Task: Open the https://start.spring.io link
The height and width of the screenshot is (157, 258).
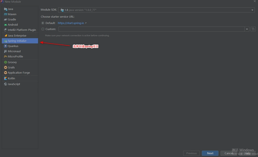Action: tap(71, 23)
